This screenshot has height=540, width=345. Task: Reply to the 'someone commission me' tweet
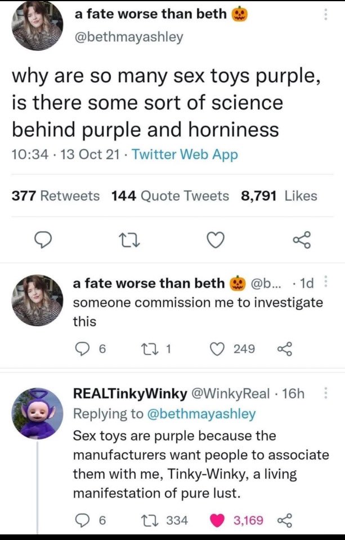click(x=85, y=349)
